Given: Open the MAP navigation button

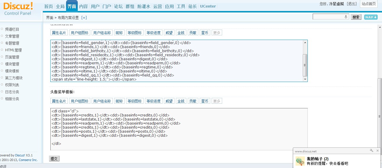Looking at the screenshot, I should click(x=371, y=17).
